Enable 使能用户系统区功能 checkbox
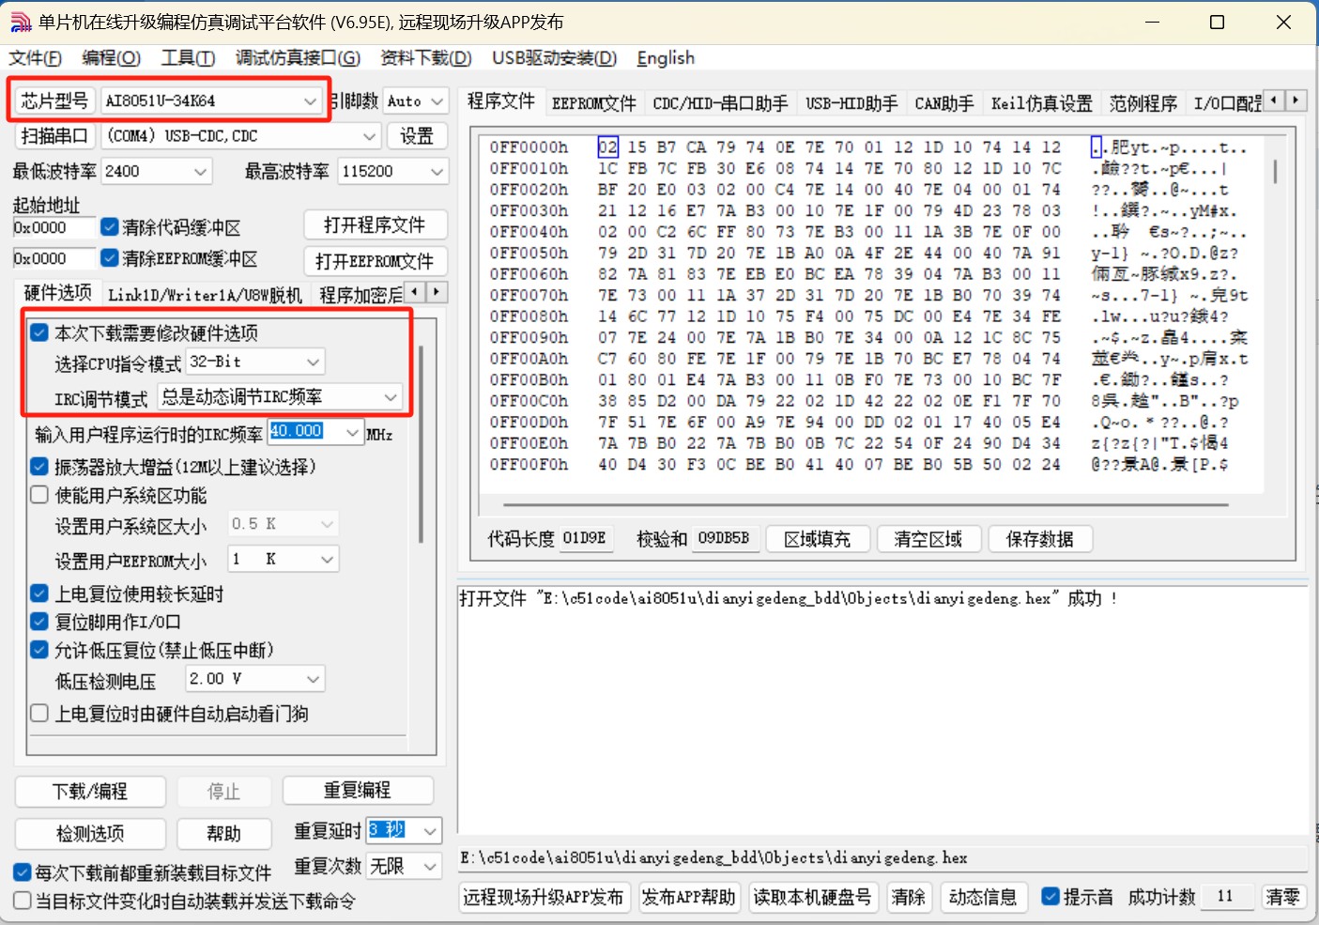Viewport: 1319px width, 925px height. point(39,495)
